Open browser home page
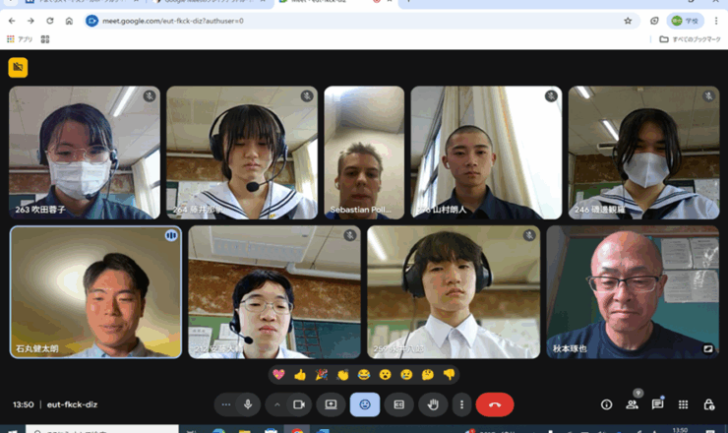Screen dimensions: 728x433 [69, 21]
